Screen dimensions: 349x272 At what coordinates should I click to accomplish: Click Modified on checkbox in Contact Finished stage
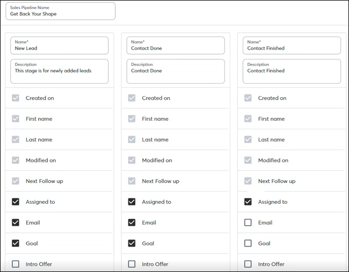pos(248,160)
